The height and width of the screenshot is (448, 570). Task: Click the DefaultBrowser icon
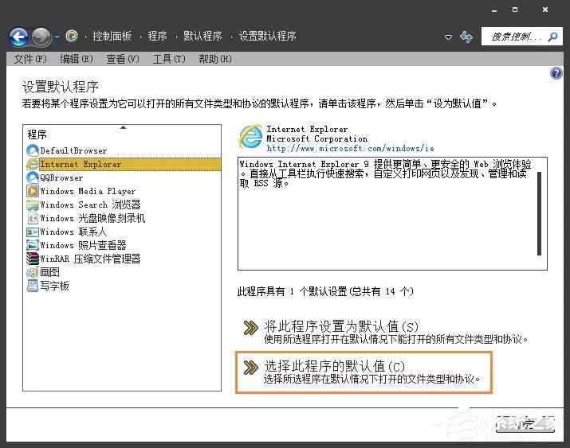pyautogui.click(x=33, y=150)
